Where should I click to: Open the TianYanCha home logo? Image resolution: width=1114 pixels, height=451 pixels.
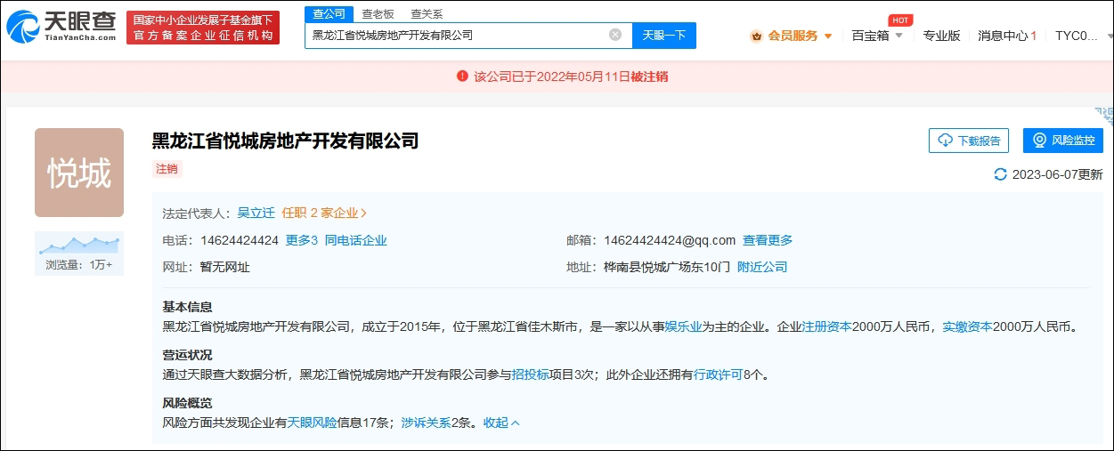point(61,27)
